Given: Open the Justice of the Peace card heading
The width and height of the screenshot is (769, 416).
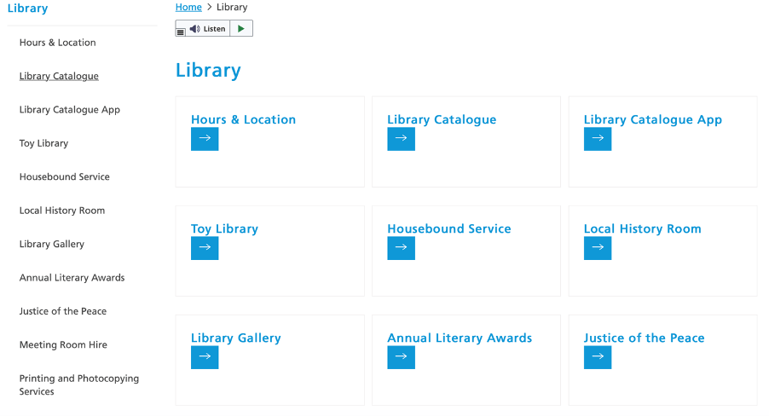Looking at the screenshot, I should [x=644, y=338].
